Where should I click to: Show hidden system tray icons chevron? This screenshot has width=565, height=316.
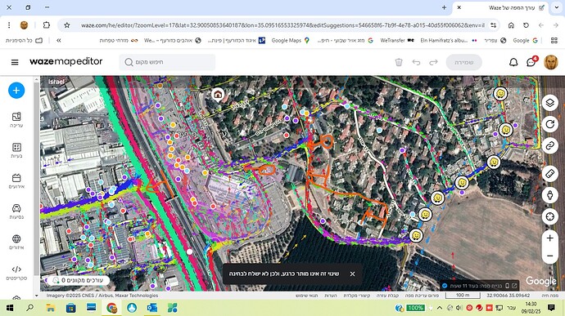pyautogui.click(x=440, y=308)
